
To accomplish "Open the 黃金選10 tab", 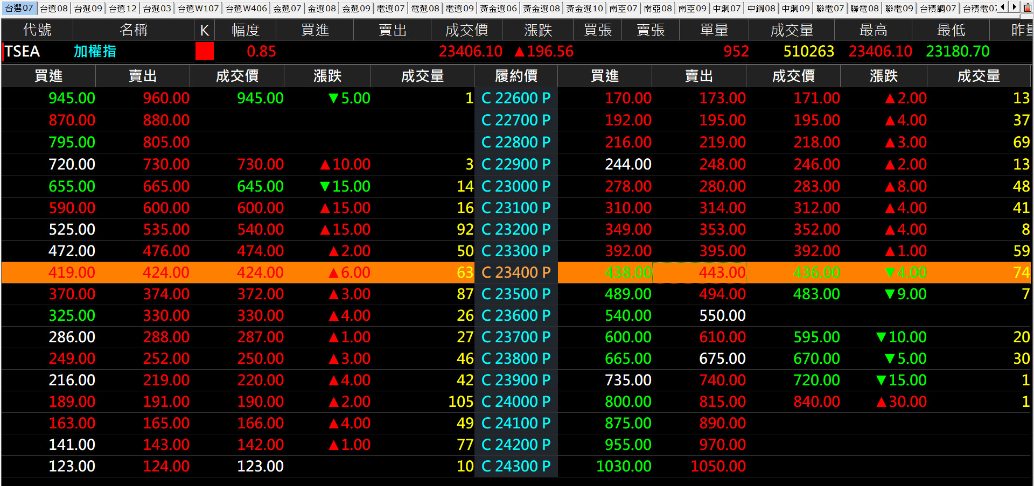I will (584, 9).
